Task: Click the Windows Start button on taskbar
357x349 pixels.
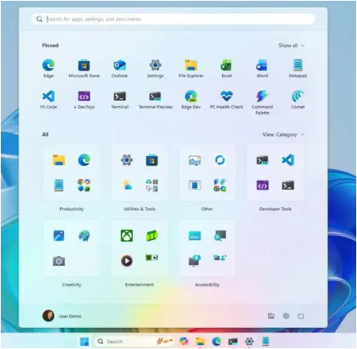Action: click(84, 342)
